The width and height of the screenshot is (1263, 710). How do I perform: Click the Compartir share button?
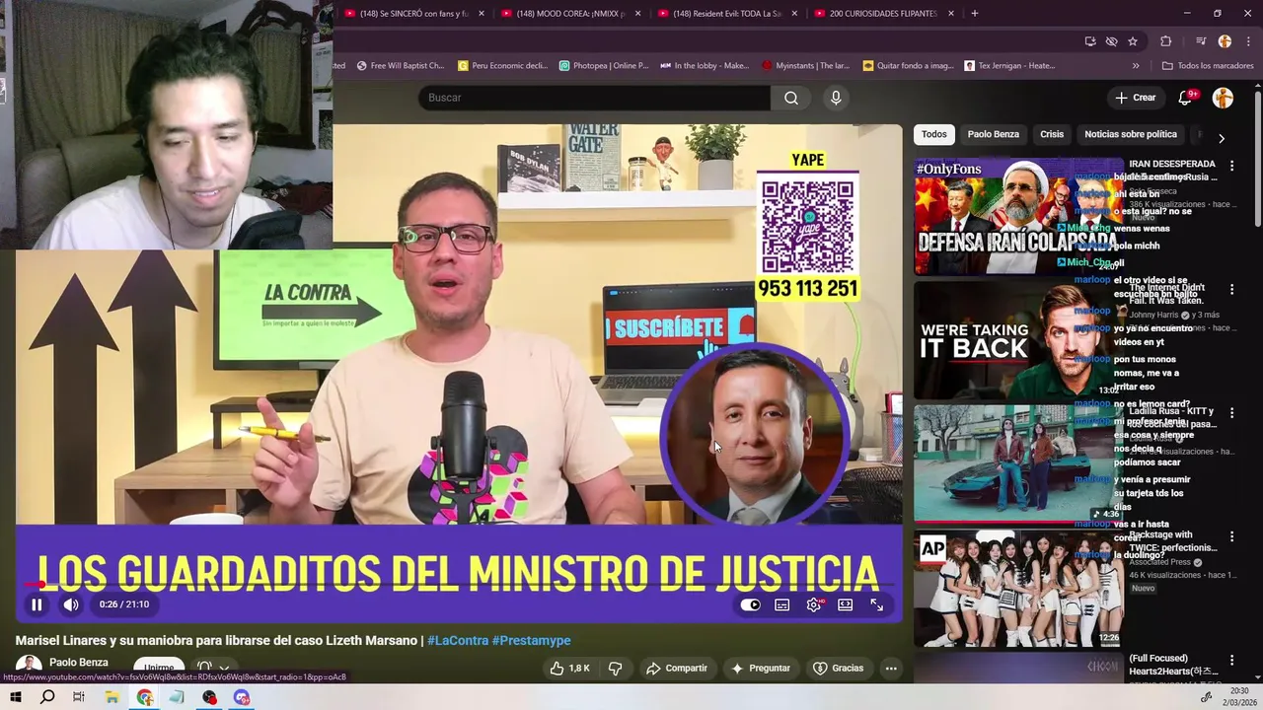(x=677, y=668)
